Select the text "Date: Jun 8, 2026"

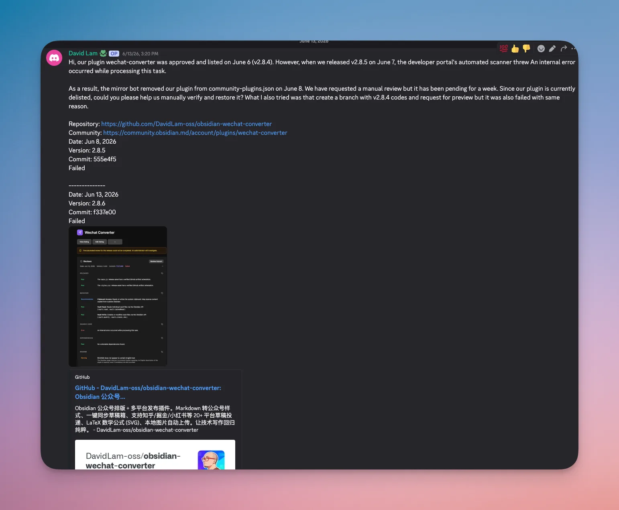click(x=92, y=142)
